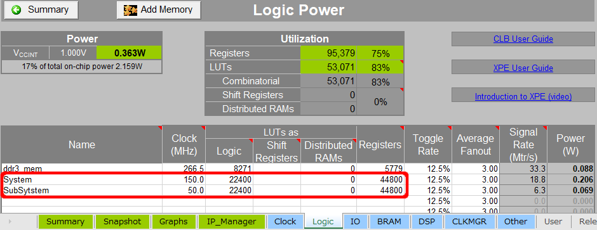Image resolution: width=597 pixels, height=230 pixels.
Task: Click the Toggle Rate column header
Action: pyautogui.click(x=428, y=144)
